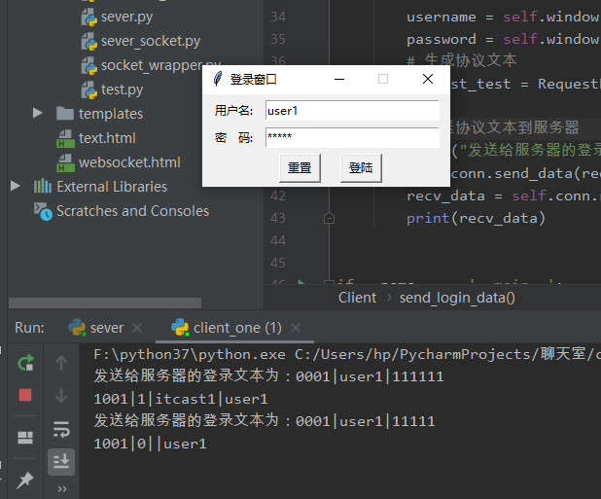Click the Rerun green arrow icon
The image size is (601, 499).
(x=25, y=363)
